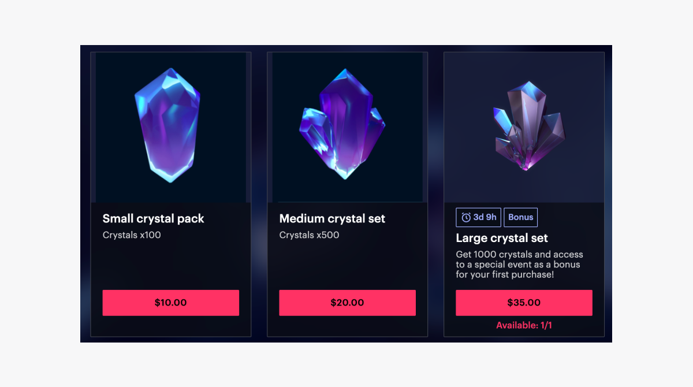Click the Bonus badge
This screenshot has width=693, height=387.
click(x=520, y=217)
